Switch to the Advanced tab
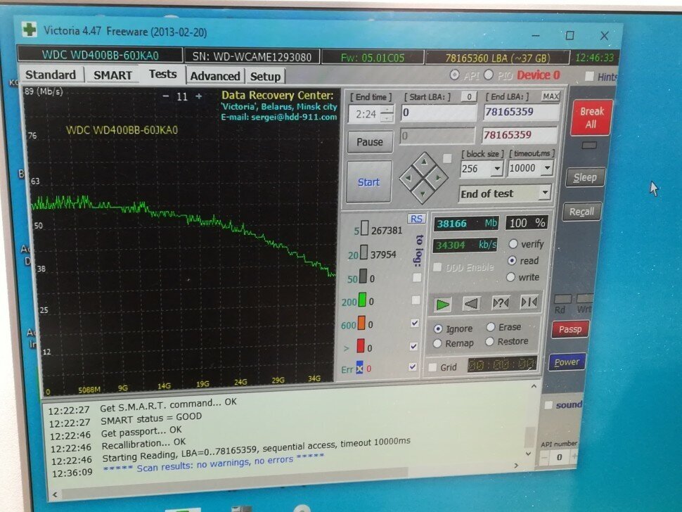 [x=215, y=76]
